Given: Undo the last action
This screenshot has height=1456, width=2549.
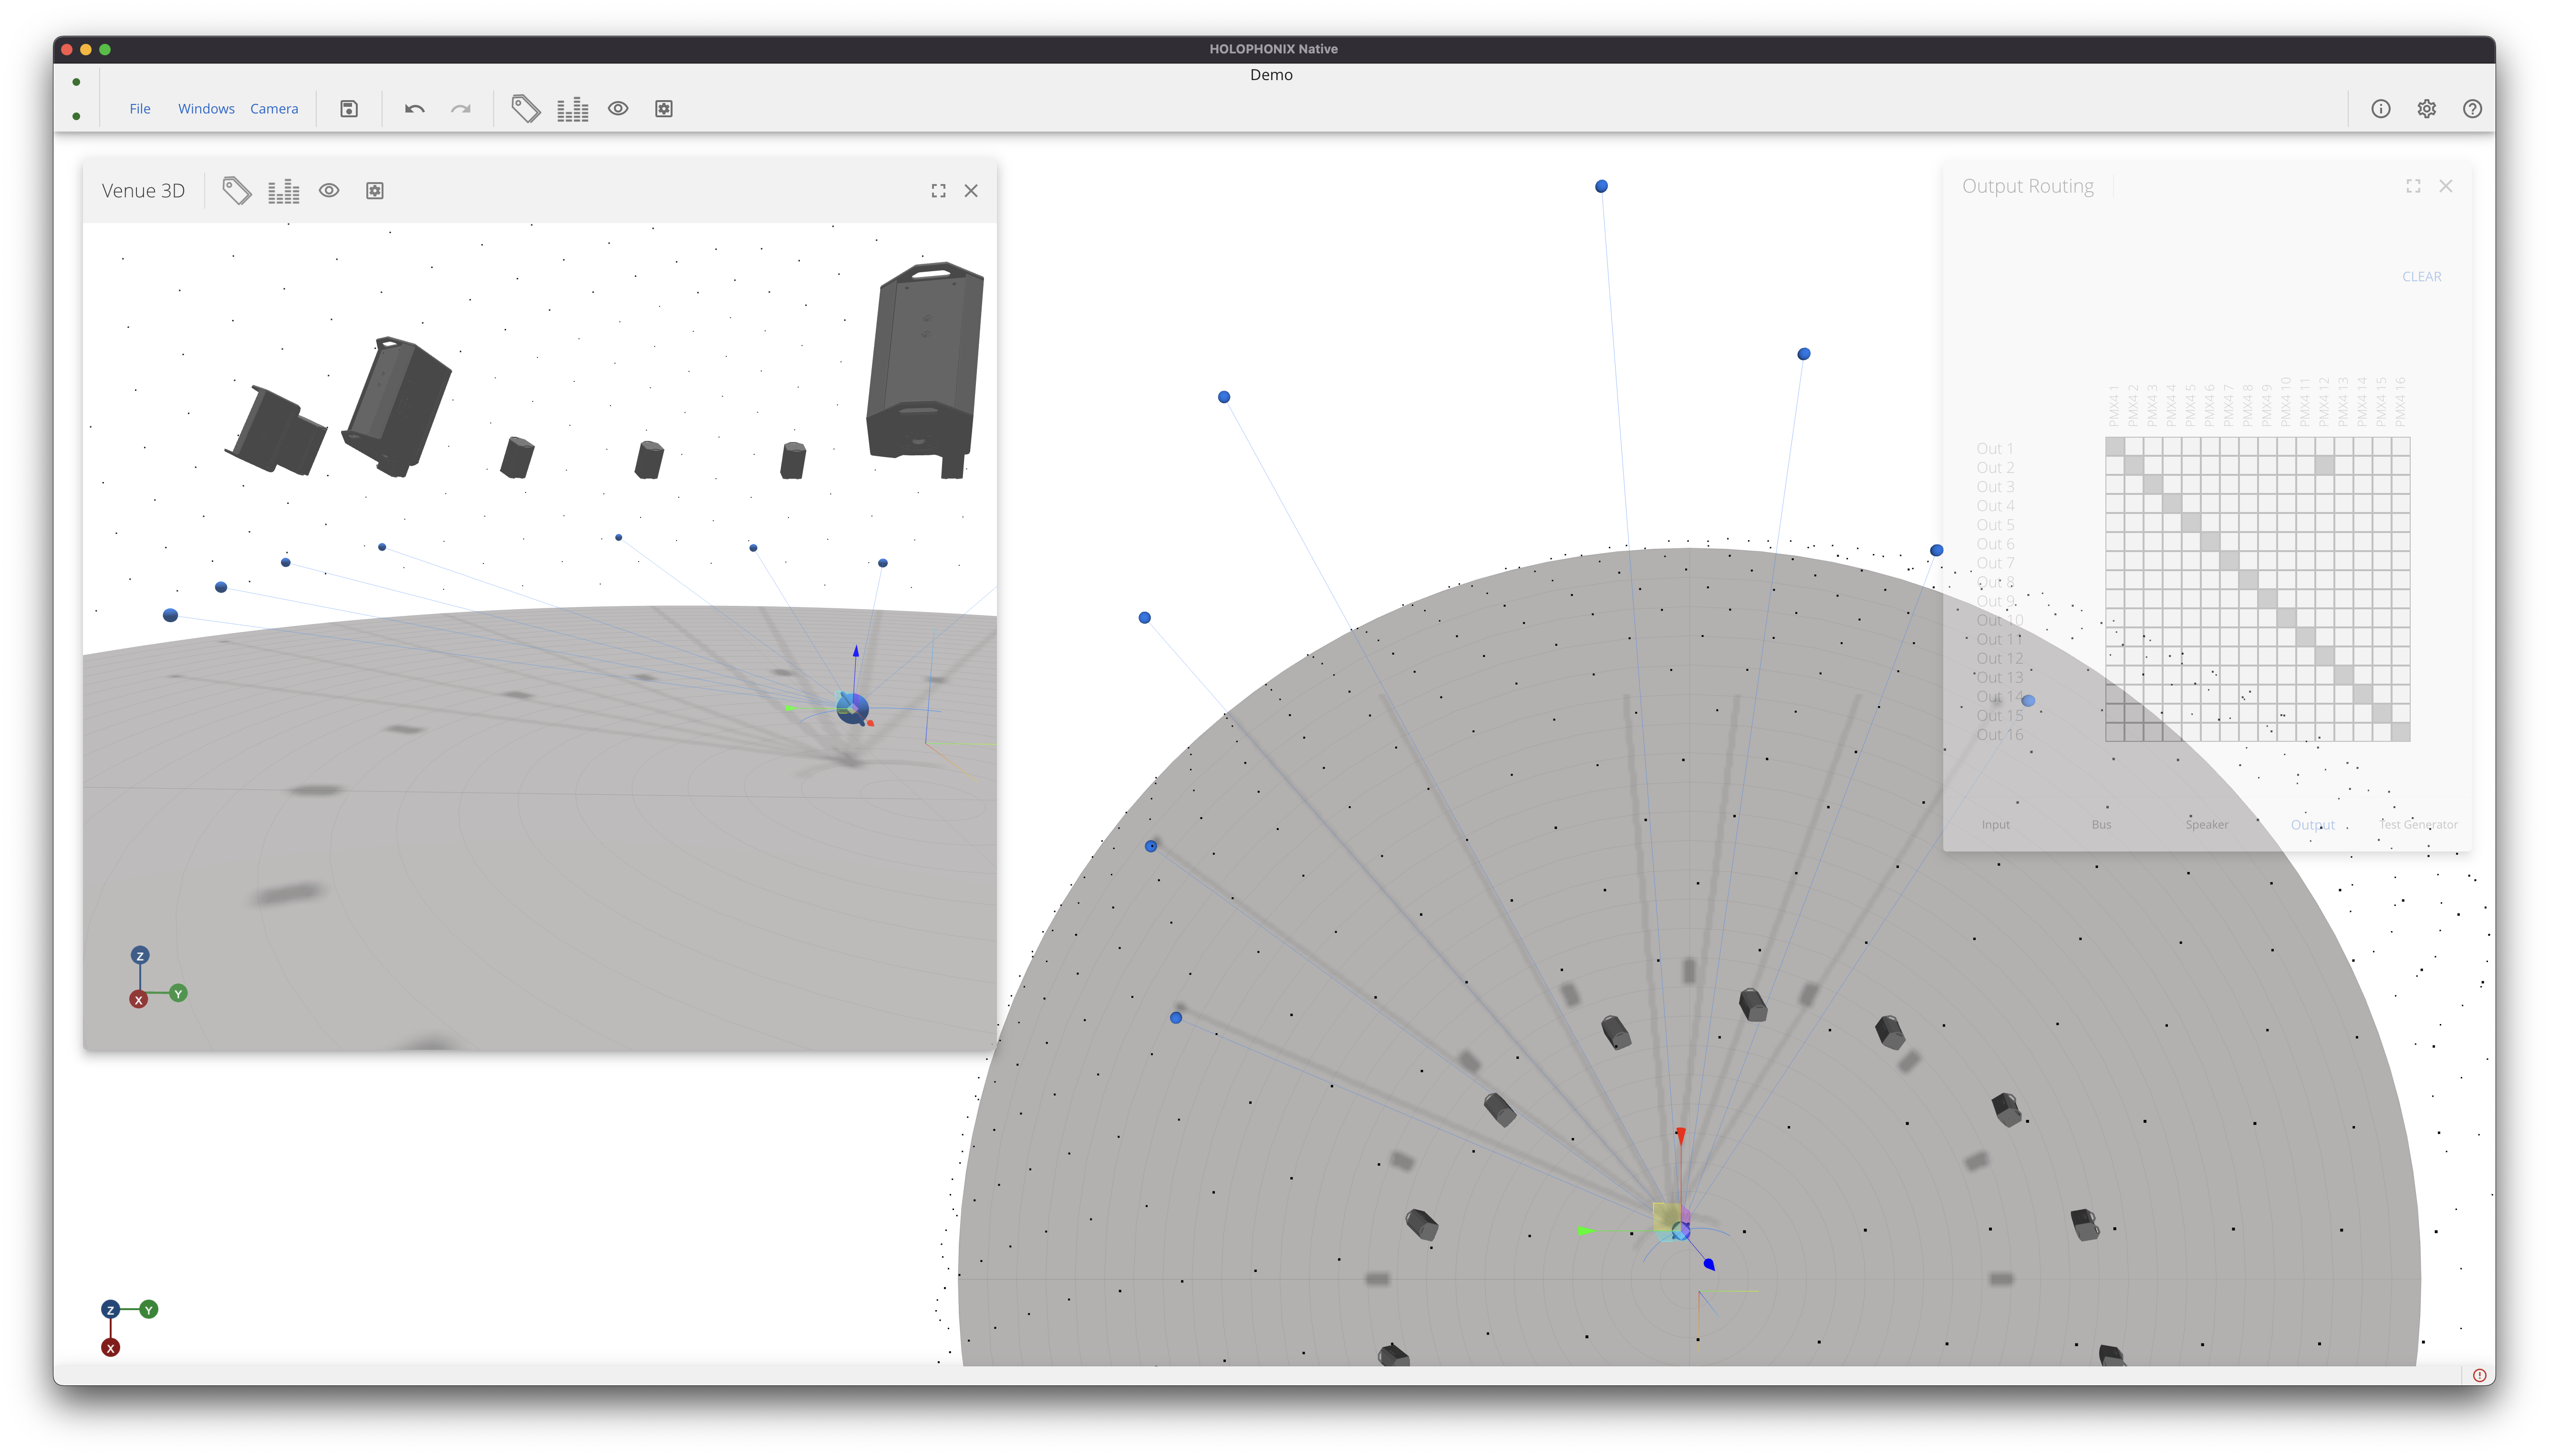Looking at the screenshot, I should coord(414,109).
